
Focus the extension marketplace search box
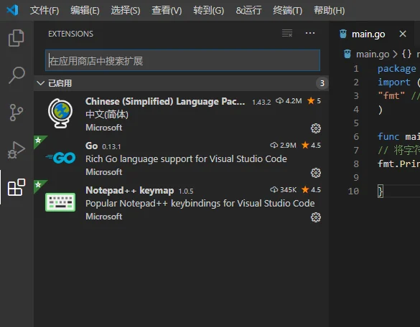182,60
